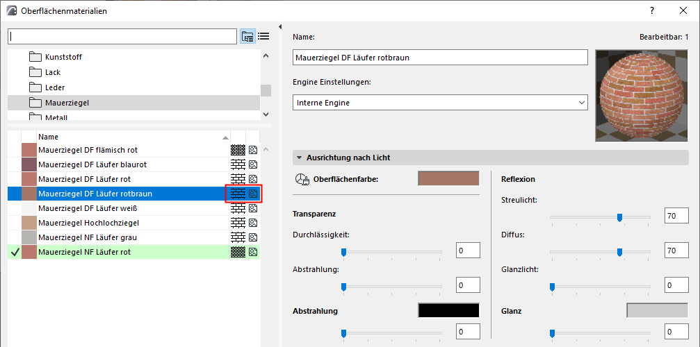Image resolution: width=700 pixels, height=347 pixels.
Task: Click the Durchlässigkeit slider handle
Action: [x=344, y=253]
